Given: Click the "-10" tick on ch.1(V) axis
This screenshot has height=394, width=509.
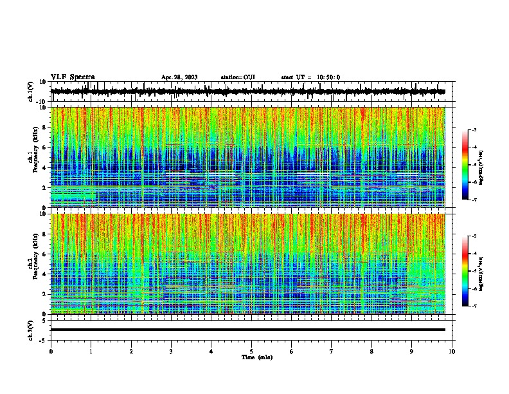Looking at the screenshot, I should [x=42, y=102].
